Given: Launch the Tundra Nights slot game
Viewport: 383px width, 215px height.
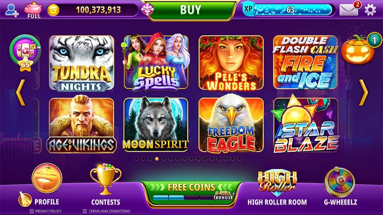Looking at the screenshot, I should tap(82, 63).
